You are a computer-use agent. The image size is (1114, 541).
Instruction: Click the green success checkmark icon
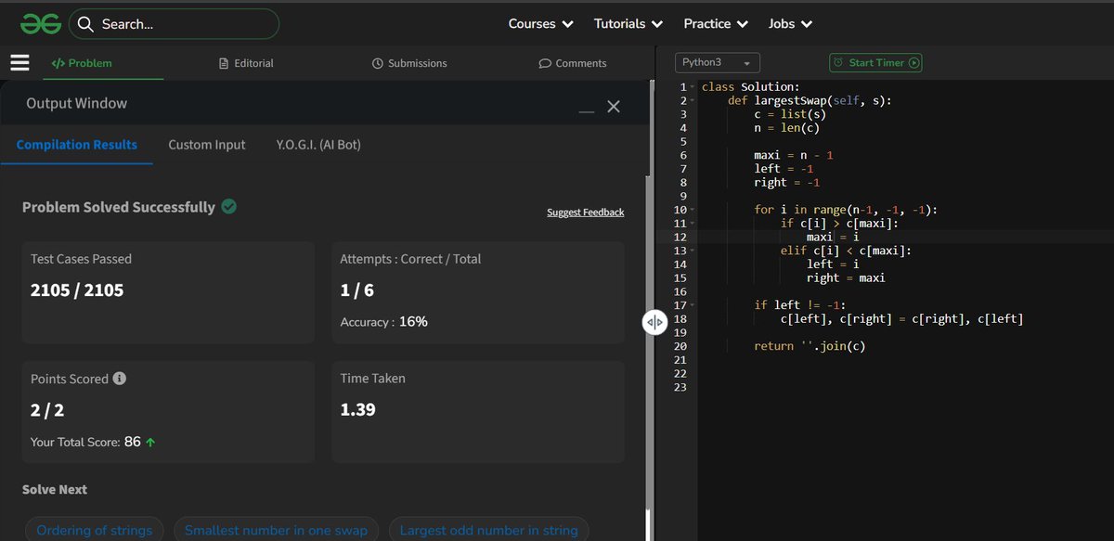pos(228,206)
